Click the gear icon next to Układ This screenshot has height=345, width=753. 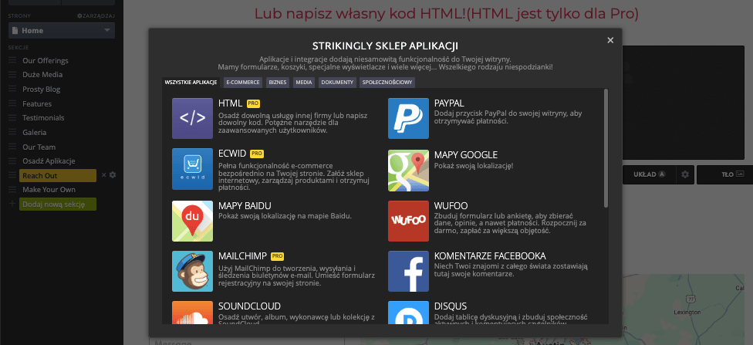[685, 174]
